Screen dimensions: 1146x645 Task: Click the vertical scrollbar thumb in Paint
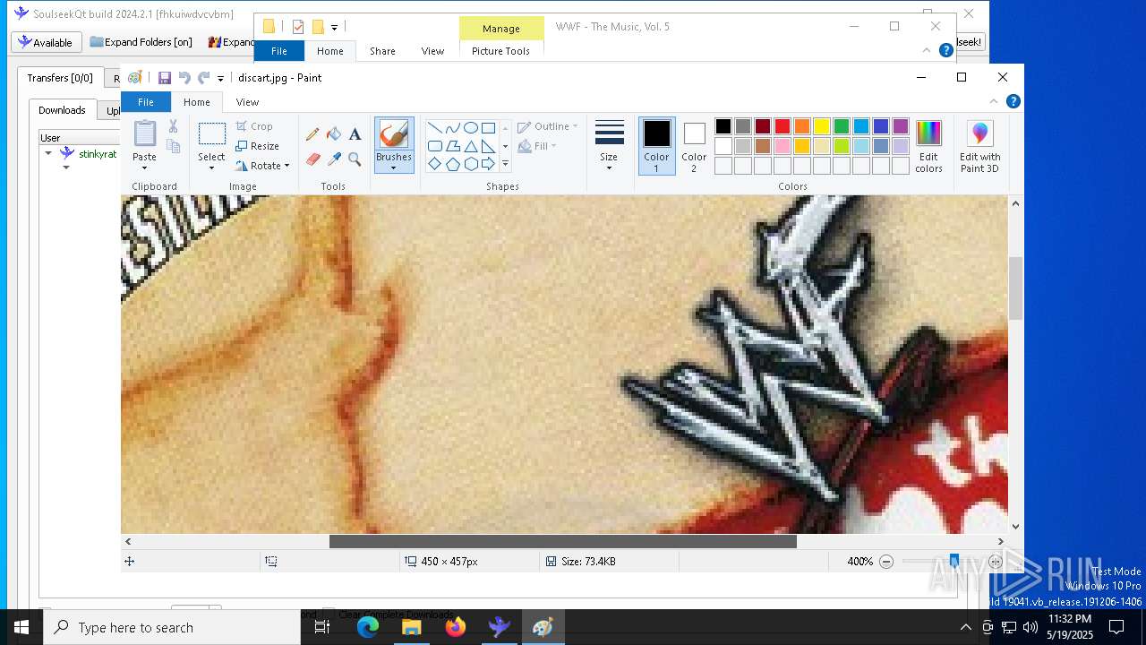coord(1015,288)
